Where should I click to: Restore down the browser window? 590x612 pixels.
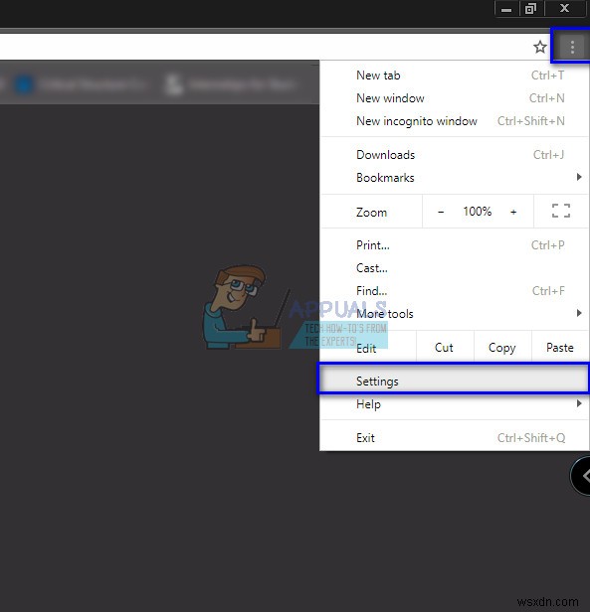531,9
